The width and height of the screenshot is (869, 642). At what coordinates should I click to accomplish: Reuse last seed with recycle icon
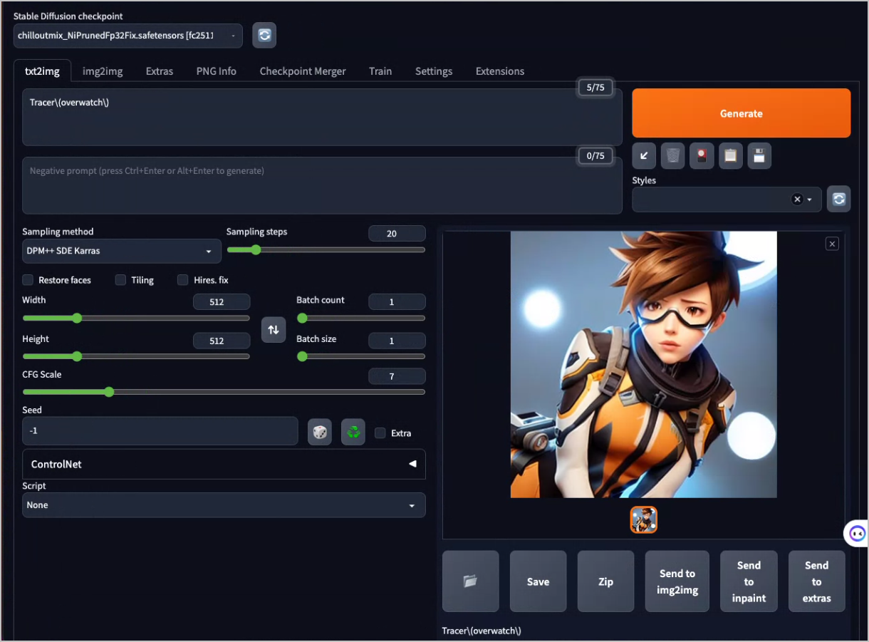tap(353, 432)
